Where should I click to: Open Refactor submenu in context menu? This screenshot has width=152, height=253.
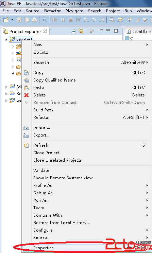pos(86,117)
